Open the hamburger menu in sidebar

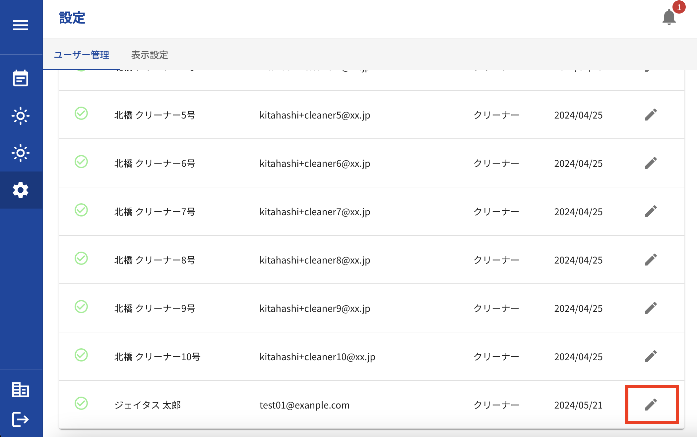[21, 25]
